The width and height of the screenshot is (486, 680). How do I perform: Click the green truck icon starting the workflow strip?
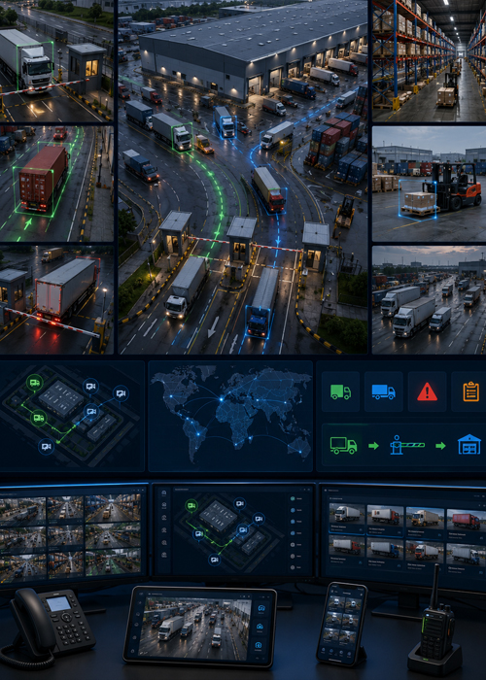343,445
